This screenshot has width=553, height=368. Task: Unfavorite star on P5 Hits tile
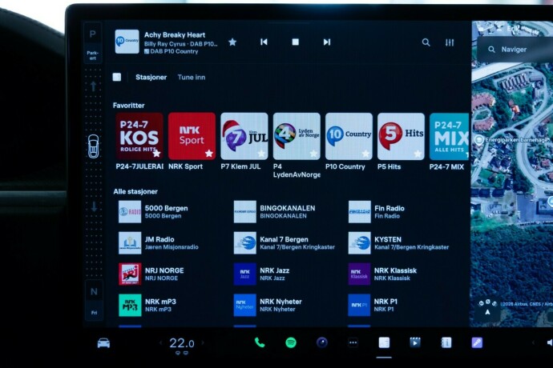click(x=418, y=154)
